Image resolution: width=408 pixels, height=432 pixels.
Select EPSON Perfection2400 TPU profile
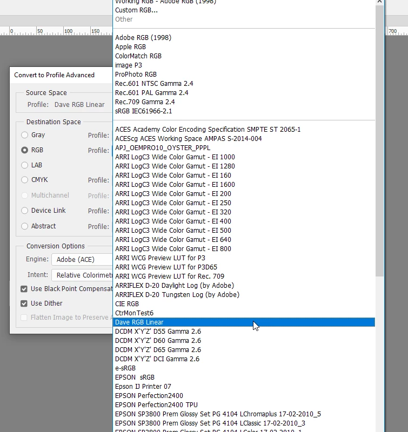244,405
